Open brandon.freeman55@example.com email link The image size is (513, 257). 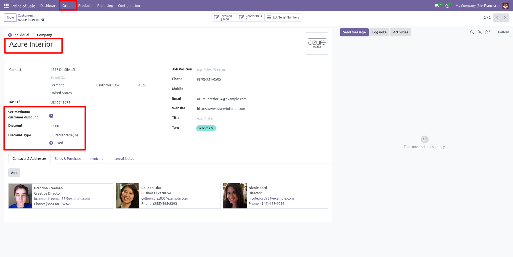pyautogui.click(x=62, y=198)
